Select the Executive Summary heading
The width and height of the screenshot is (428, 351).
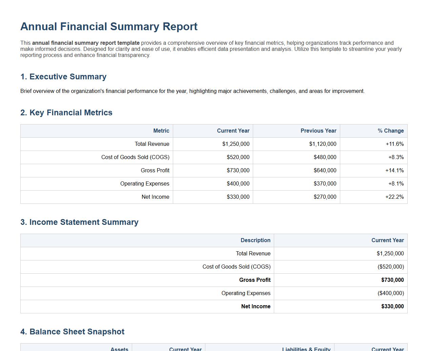pos(63,77)
